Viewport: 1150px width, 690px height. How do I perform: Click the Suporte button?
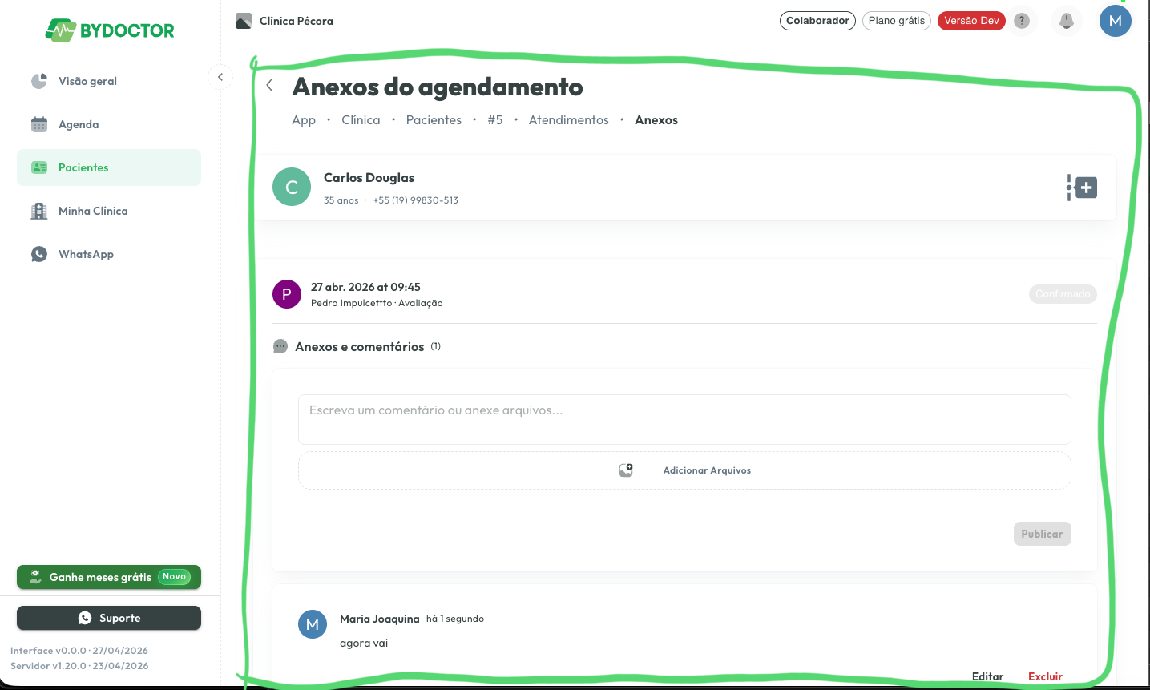coord(109,618)
